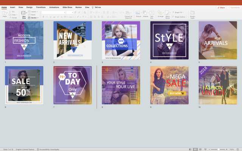Viewport: 242px width, 151px height.
Task: Click the Share button
Action: click(221, 7)
